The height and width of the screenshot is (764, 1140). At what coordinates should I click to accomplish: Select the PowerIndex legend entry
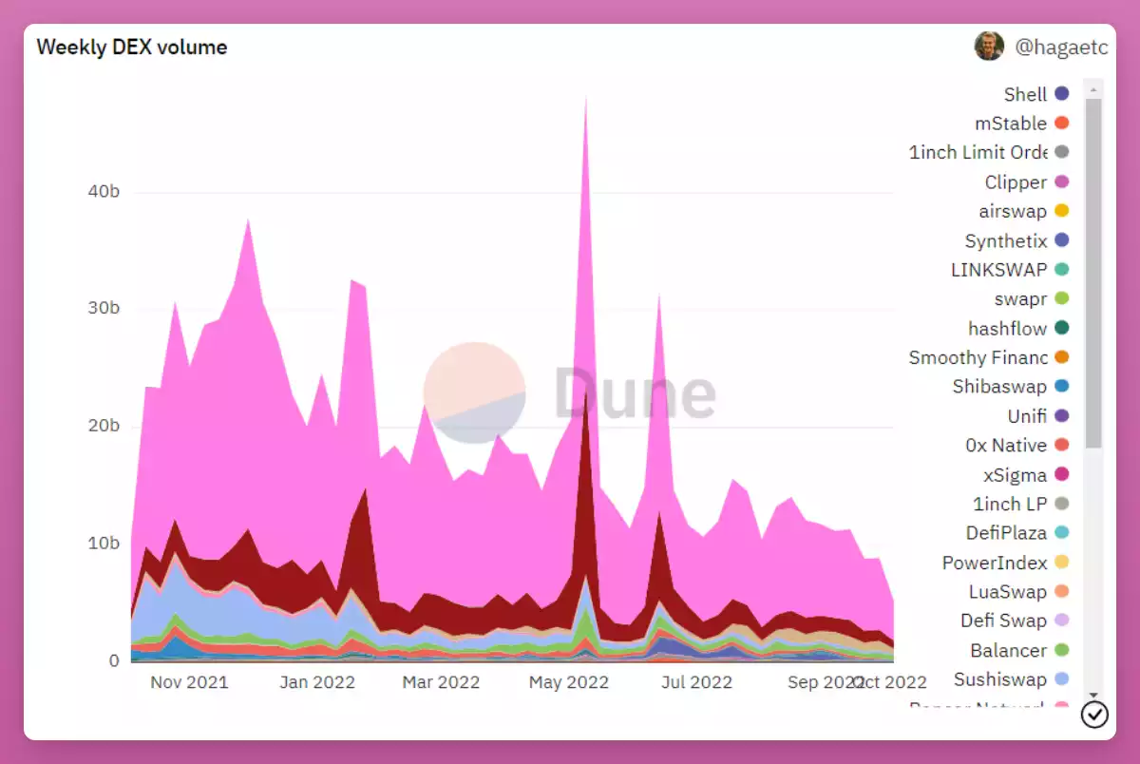click(x=994, y=563)
